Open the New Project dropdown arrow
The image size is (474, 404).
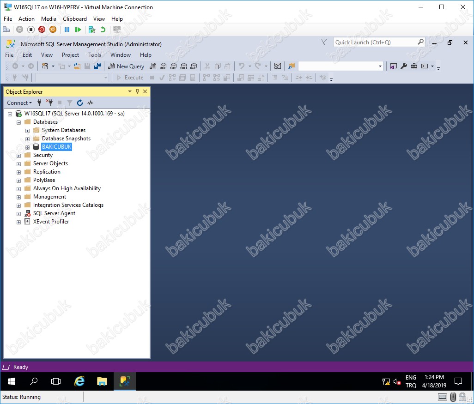(53, 66)
